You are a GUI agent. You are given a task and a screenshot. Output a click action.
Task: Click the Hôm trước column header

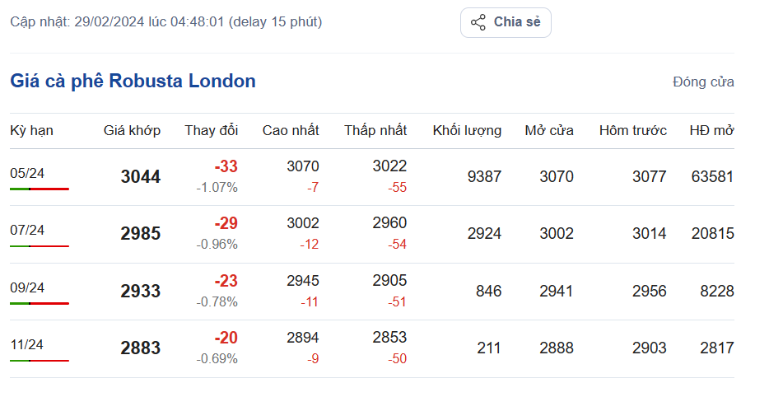pyautogui.click(x=632, y=130)
